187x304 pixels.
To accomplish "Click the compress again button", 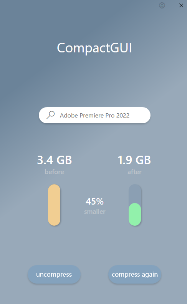I will 135,275.
